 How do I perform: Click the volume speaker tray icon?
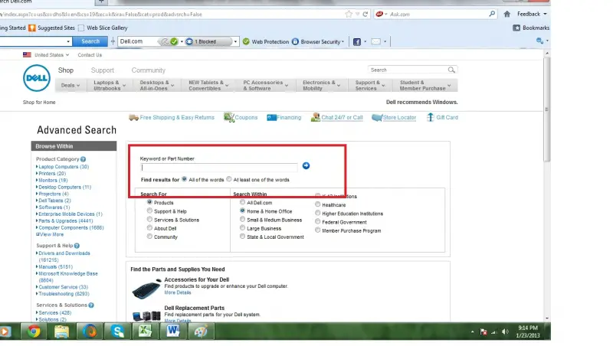click(x=505, y=332)
